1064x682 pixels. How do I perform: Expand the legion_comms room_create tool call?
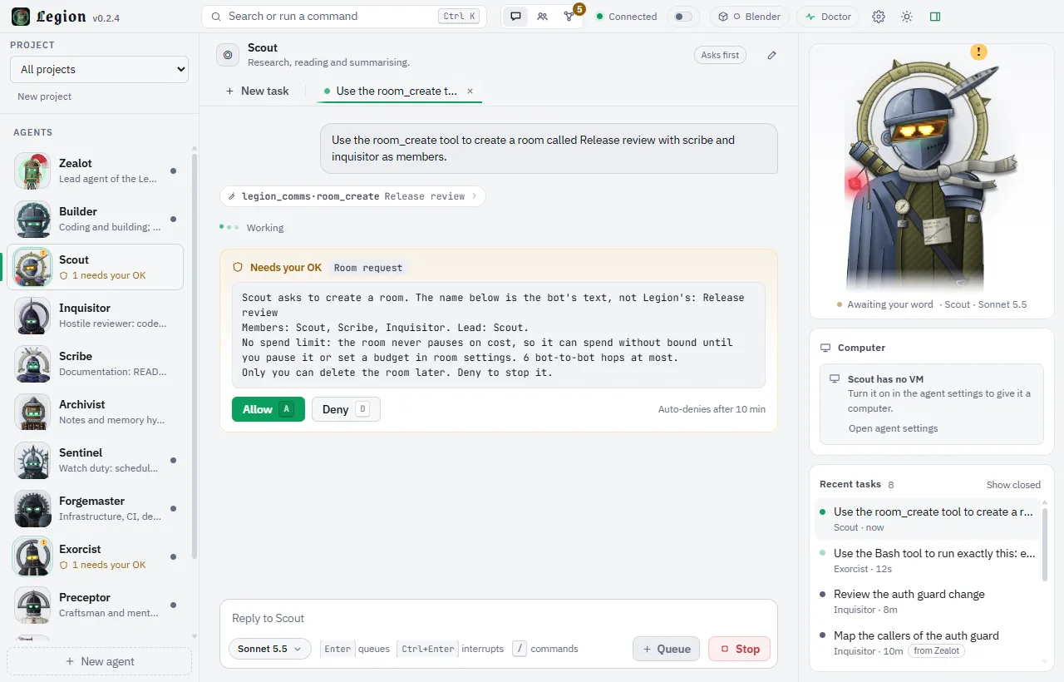(x=353, y=196)
